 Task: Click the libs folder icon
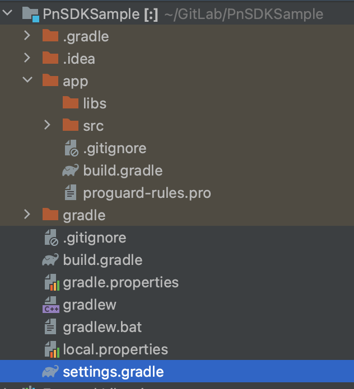click(x=71, y=103)
